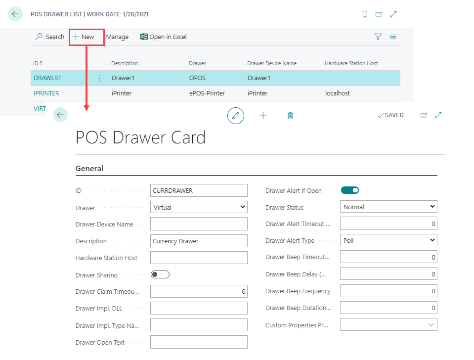Expand POS Drawer Card to full screen

438,115
